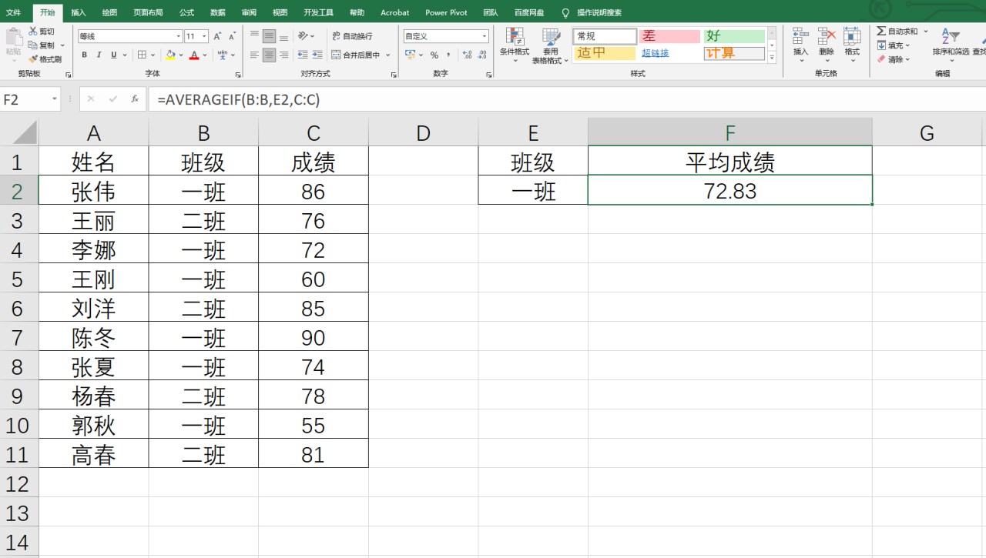Click the accounting number format icon

coord(410,55)
